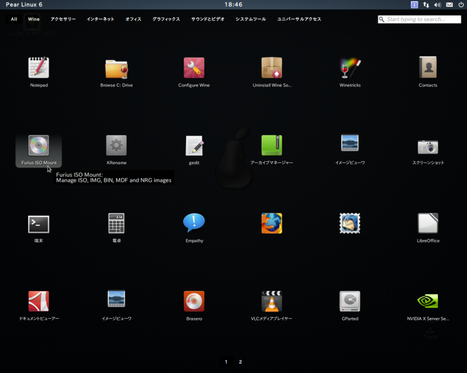467x373 pixels.
Task: Launch GParted partition editor
Action: click(x=350, y=301)
